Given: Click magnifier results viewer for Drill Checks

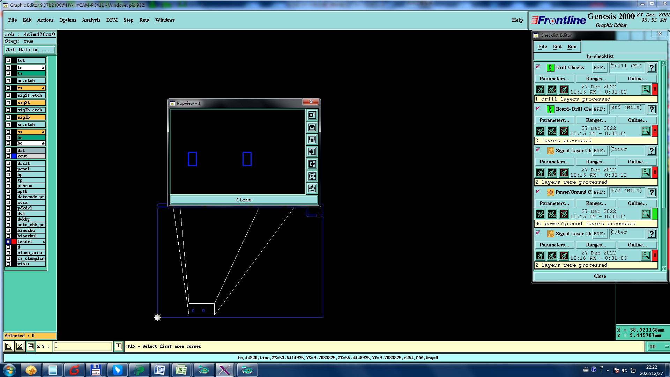Looking at the screenshot, I should (646, 90).
